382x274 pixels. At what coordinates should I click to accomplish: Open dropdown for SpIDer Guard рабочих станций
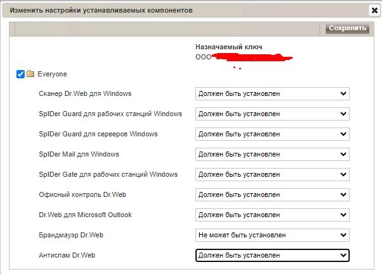point(272,114)
